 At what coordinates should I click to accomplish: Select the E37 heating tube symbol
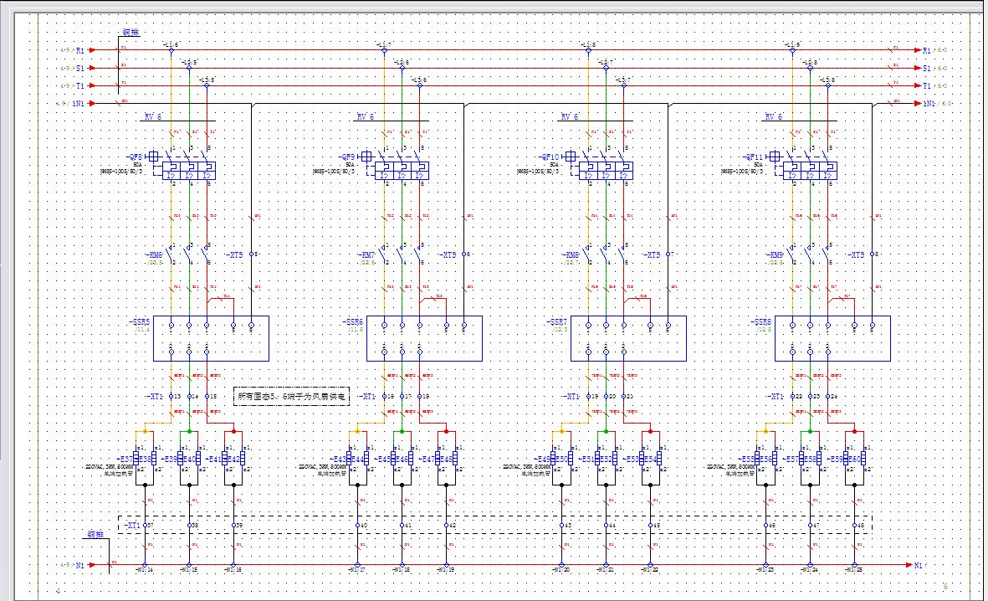point(136,460)
